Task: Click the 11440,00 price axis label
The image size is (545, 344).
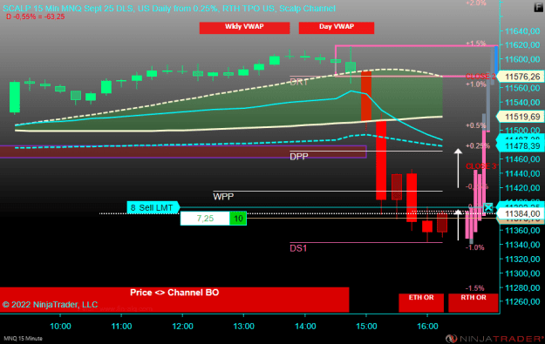Action: tap(522, 173)
